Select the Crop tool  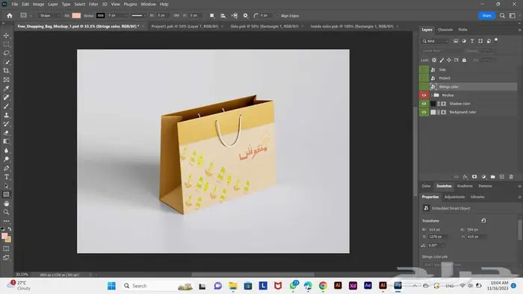tap(6, 71)
